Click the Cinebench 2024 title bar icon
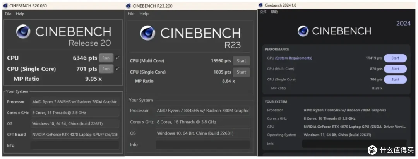418x159 pixels. (261, 5)
